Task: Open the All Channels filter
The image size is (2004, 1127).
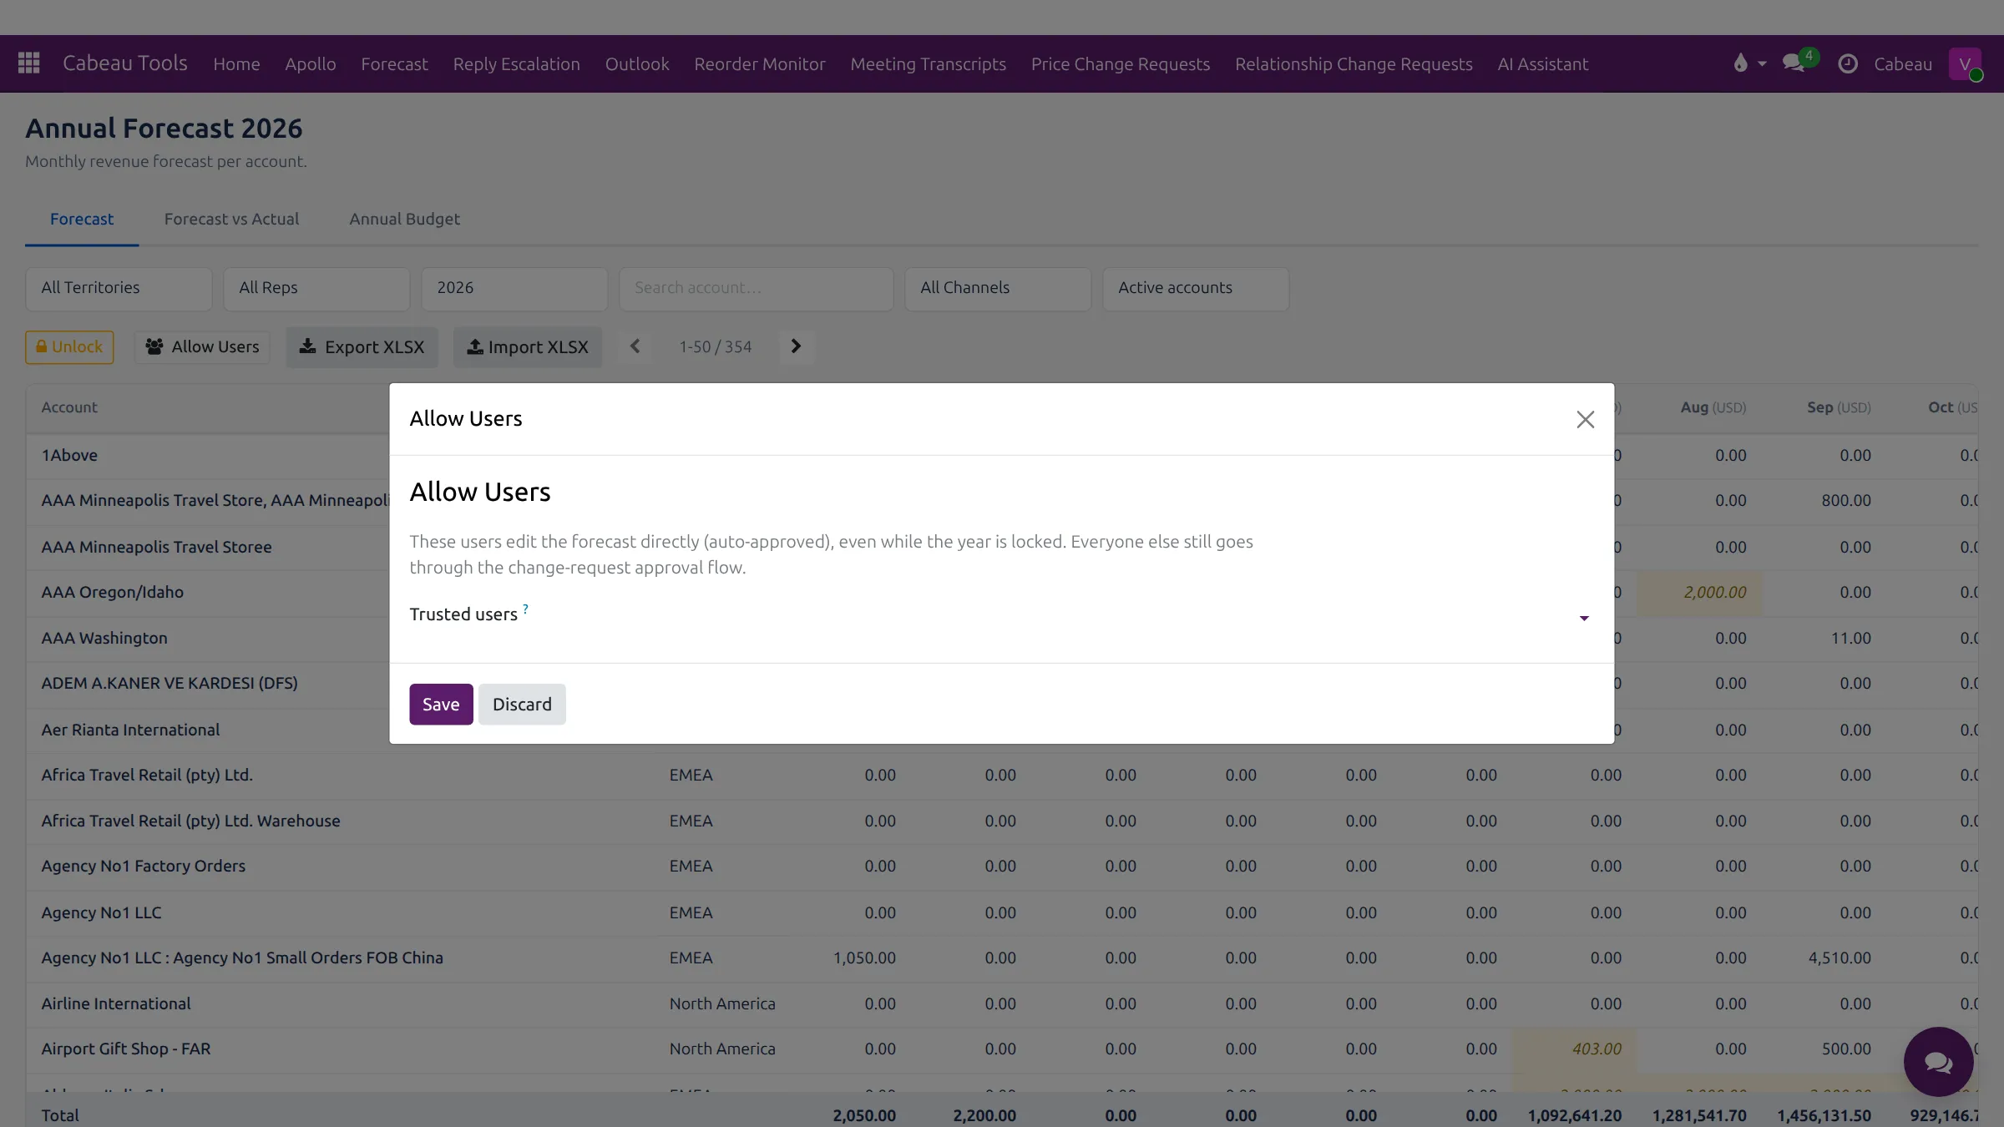Action: coord(998,288)
